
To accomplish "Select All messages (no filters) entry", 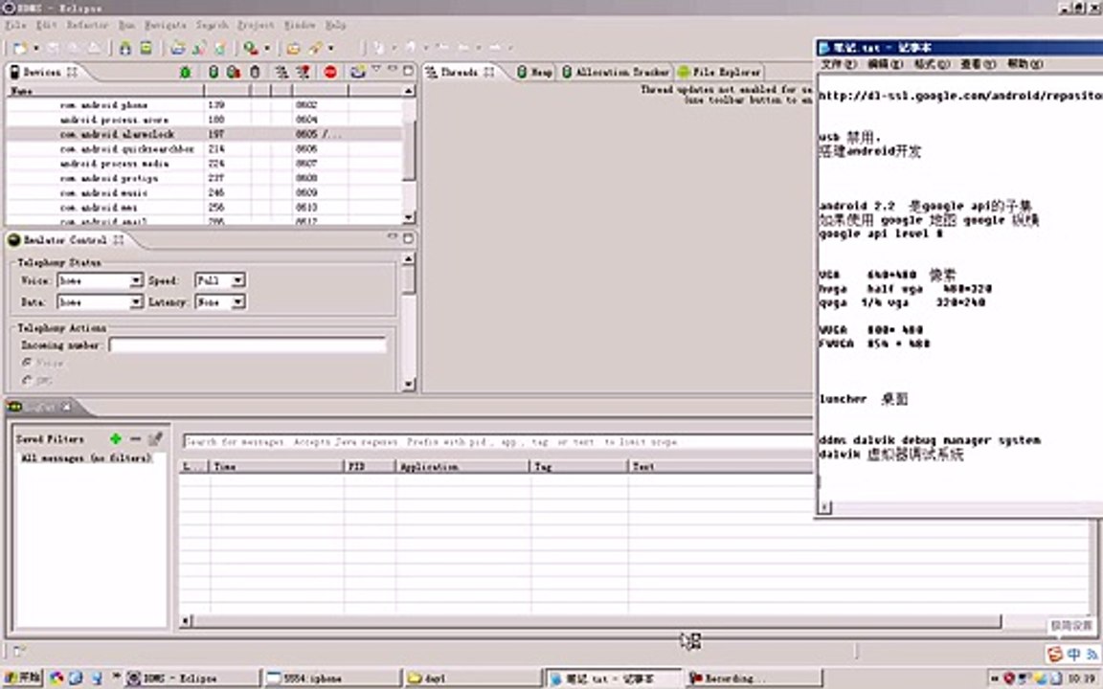I will click(86, 457).
